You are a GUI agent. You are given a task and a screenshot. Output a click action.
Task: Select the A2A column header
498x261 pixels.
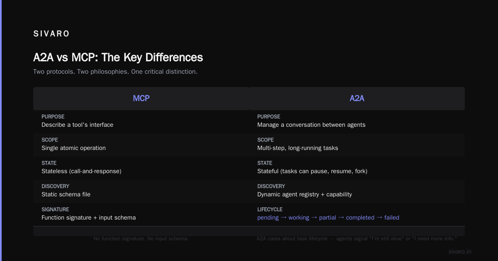coord(357,99)
